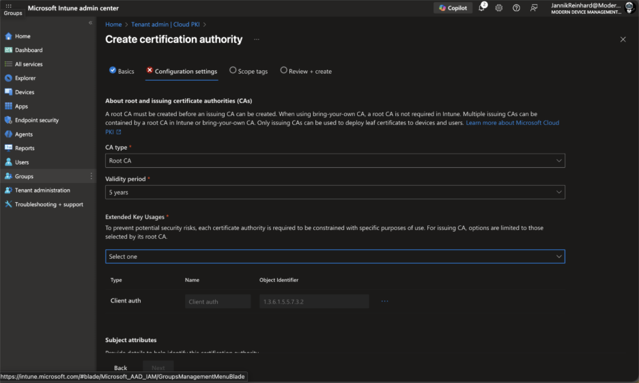This screenshot has width=639, height=383.
Task: Click the Back button
Action: click(120, 368)
